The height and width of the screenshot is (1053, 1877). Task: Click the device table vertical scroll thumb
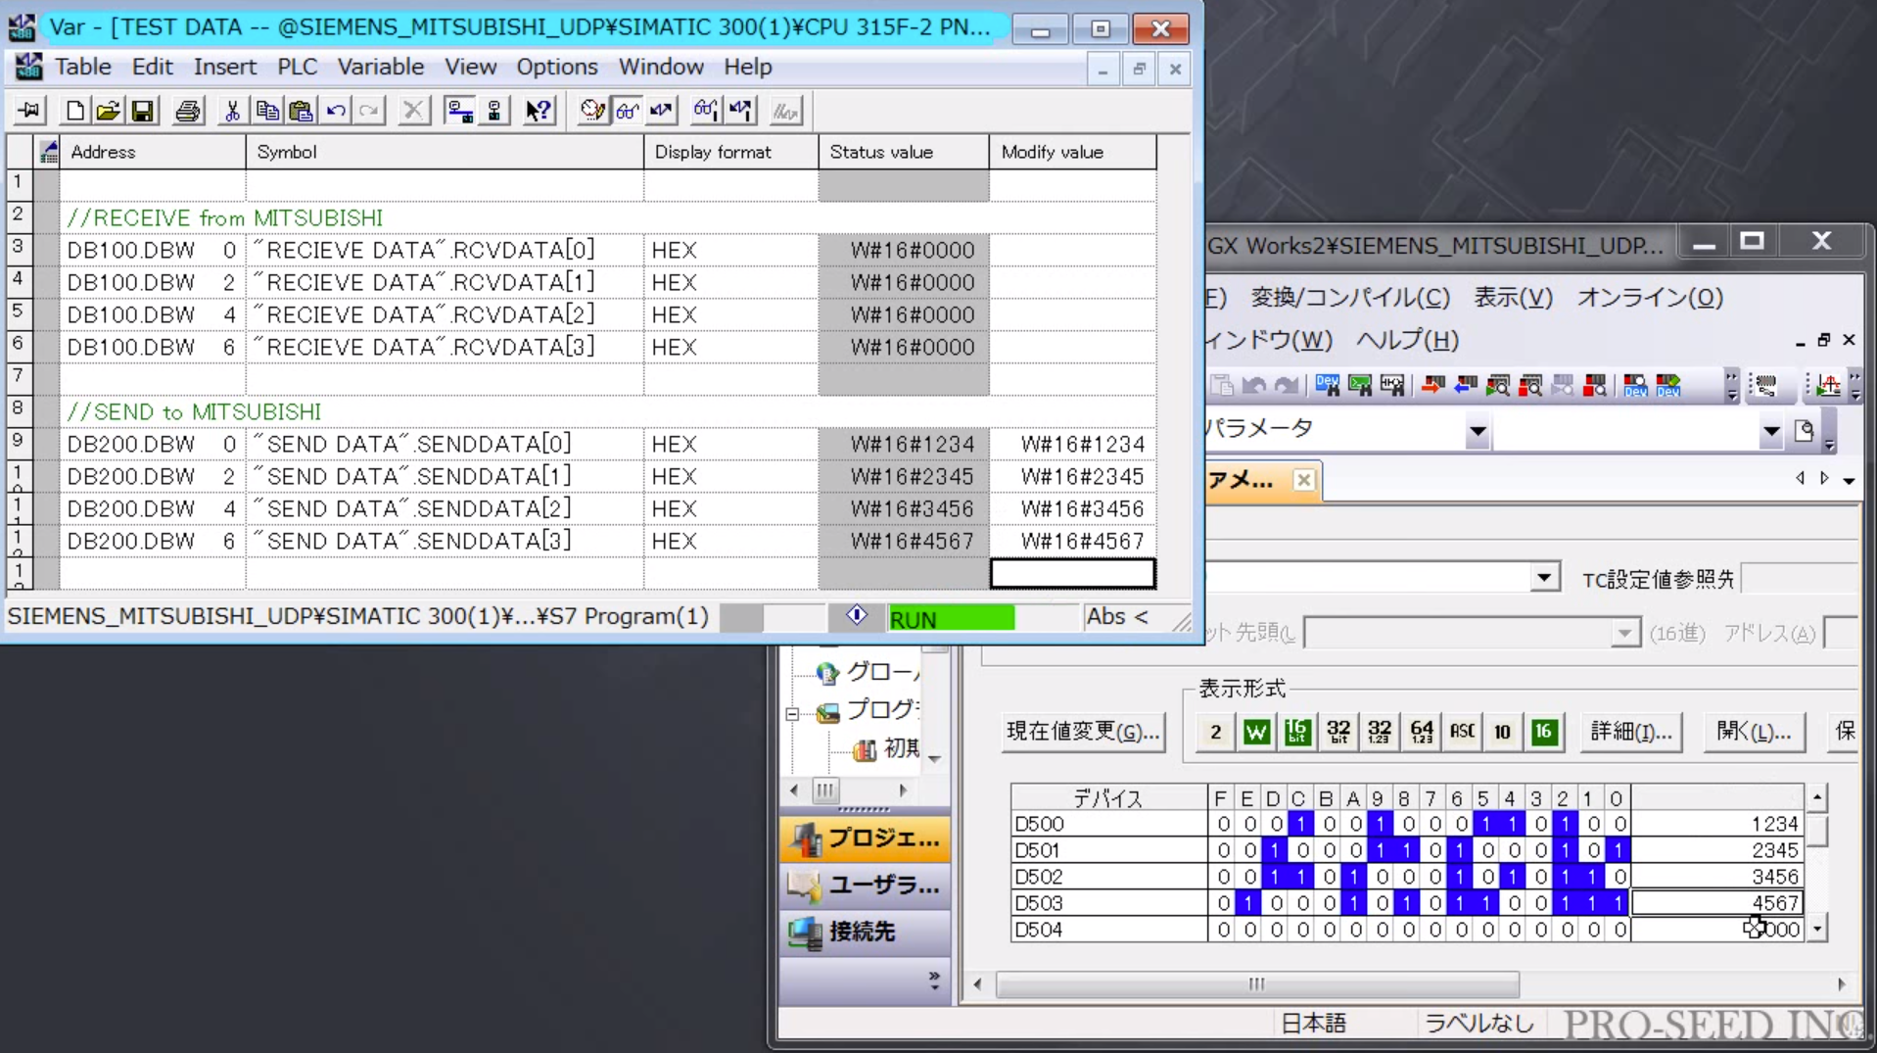[1817, 831]
